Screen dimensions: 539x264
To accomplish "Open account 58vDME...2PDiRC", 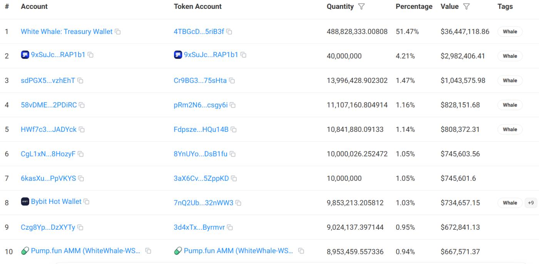I will (49, 105).
